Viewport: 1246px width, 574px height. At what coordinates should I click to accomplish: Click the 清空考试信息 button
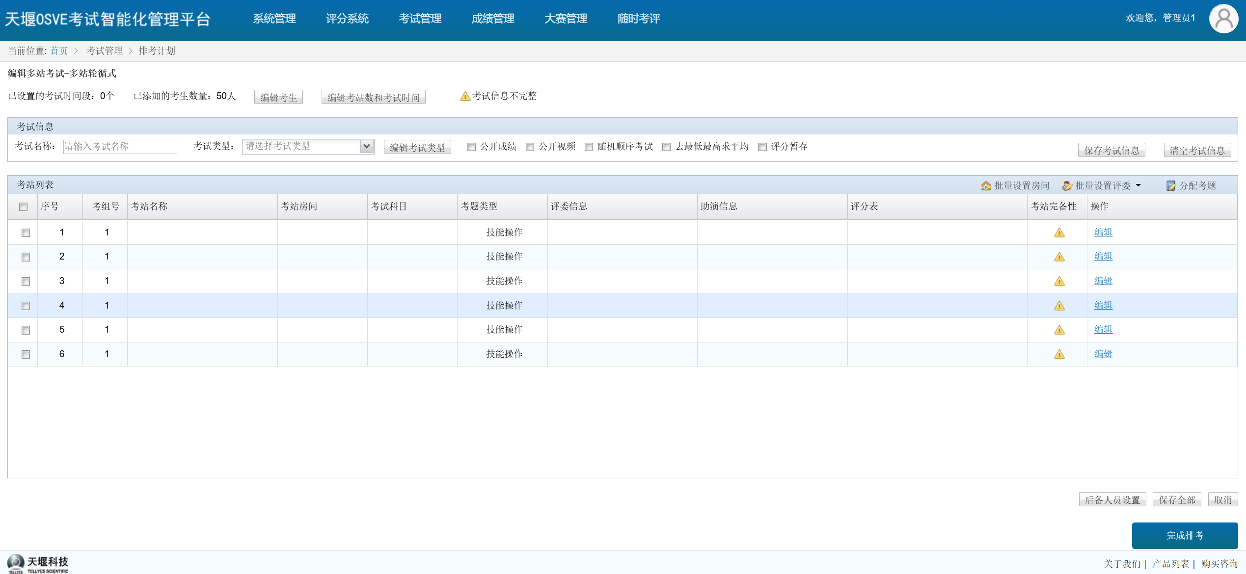(1197, 150)
